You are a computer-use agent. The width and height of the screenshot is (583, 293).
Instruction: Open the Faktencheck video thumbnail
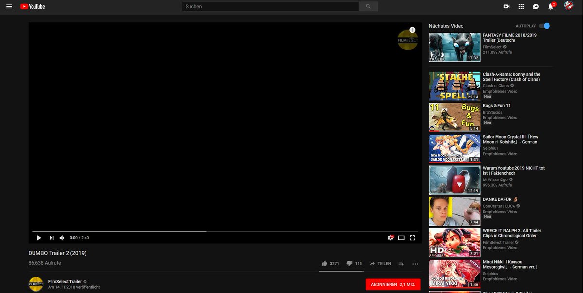[x=455, y=180]
